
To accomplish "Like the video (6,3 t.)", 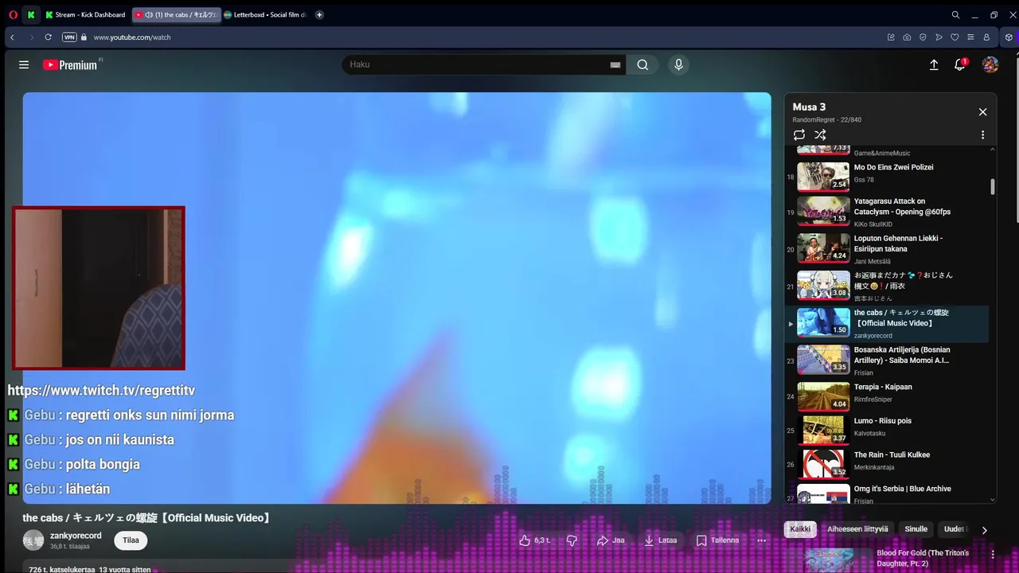I will click(534, 540).
